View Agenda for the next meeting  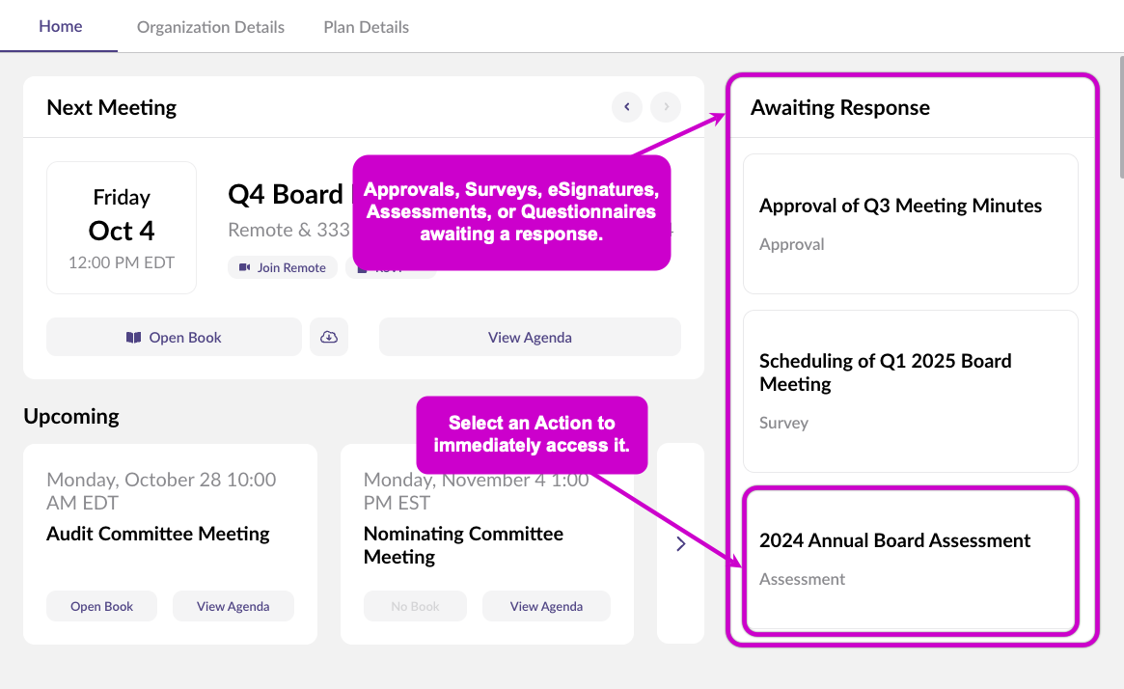[530, 337]
